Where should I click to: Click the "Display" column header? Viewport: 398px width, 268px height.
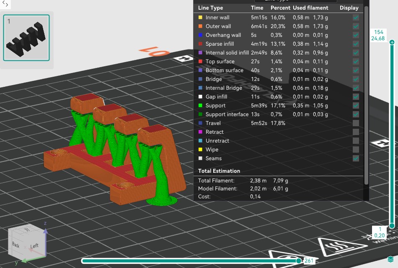coord(349,8)
